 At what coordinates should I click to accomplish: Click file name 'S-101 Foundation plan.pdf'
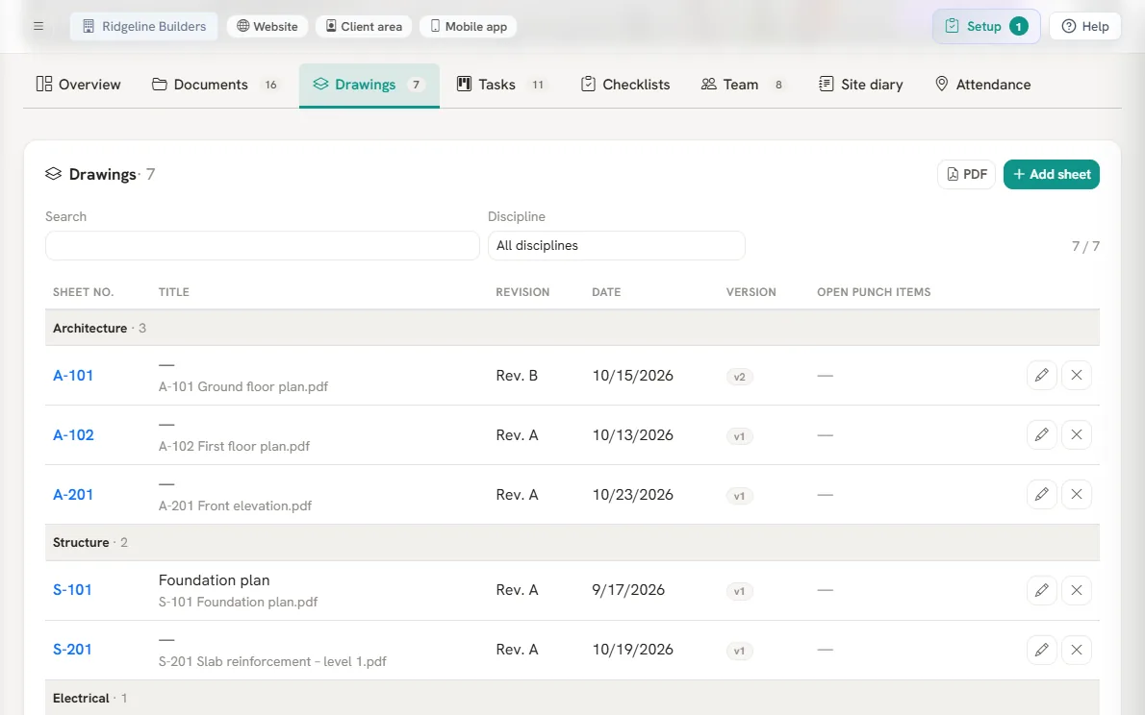pos(238,602)
